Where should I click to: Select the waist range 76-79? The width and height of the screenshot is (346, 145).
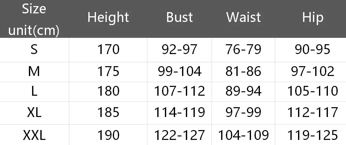coord(243,50)
